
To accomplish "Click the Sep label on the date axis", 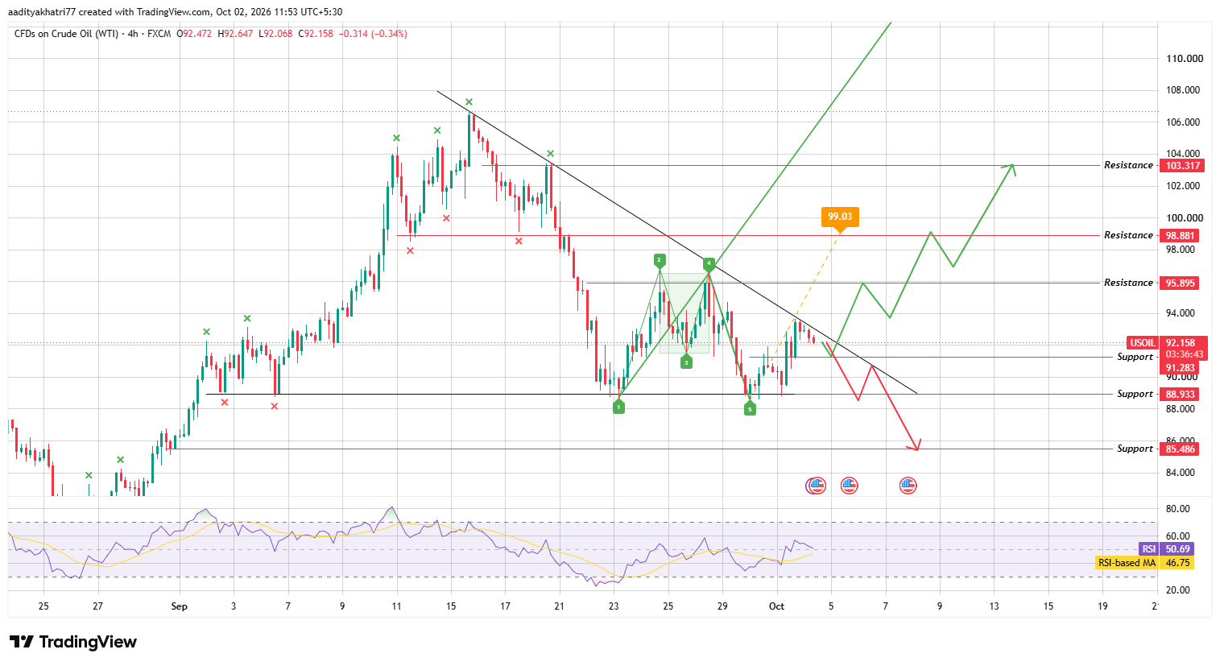I will coord(179,606).
